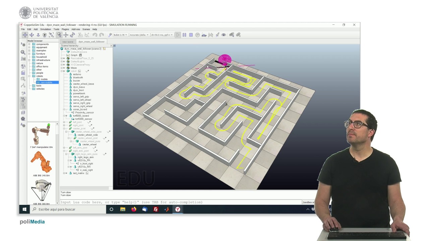This screenshot has height=241, width=429.
Task: Select the camera shift/zoom tool
Action: coord(38,35)
